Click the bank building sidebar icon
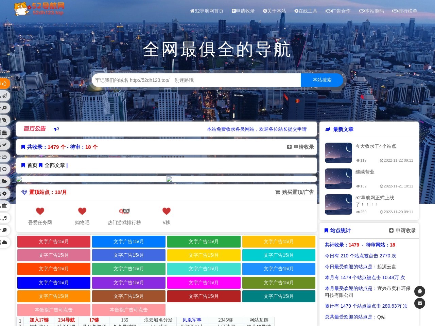Screen dimensions: 435x326 point(4,206)
